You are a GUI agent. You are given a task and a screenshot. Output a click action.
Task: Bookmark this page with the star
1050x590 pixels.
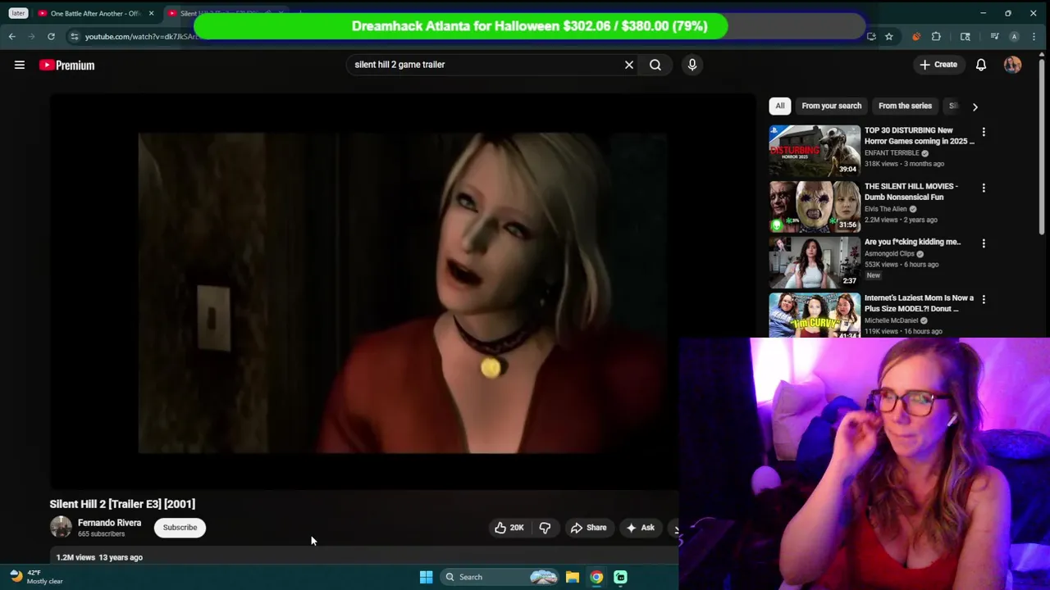click(888, 36)
